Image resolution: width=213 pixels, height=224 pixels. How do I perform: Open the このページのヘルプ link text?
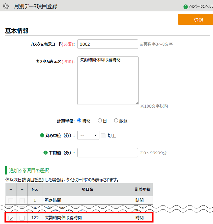(x=200, y=6)
